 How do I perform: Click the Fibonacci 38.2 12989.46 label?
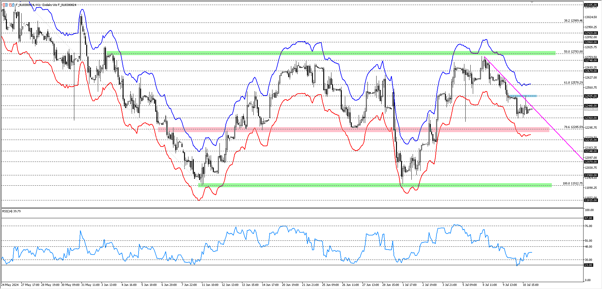[573, 21]
